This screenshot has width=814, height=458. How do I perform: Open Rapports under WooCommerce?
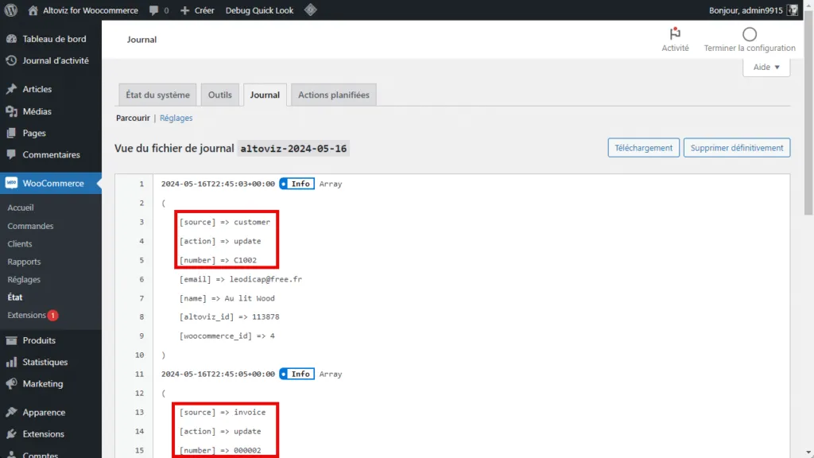(24, 262)
